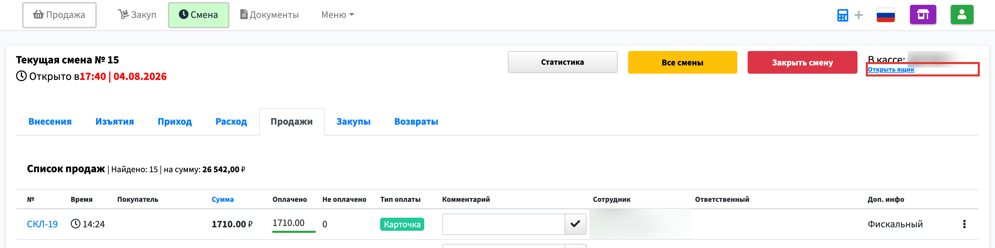Click the Фискальный label in row СКЛ-19
995x248 pixels.
(x=895, y=224)
